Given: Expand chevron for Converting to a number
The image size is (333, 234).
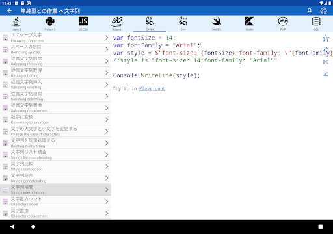Looking at the screenshot, I should tap(107, 120).
